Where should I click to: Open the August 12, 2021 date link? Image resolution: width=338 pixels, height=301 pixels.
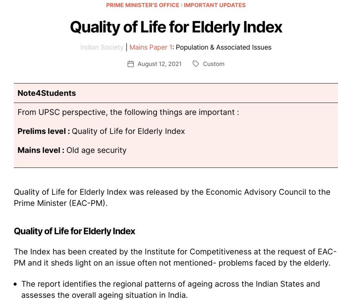(159, 64)
